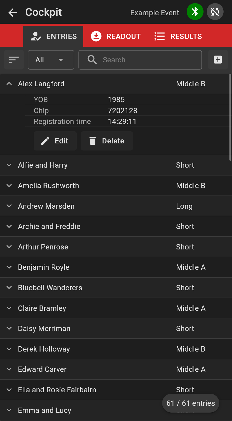Select the Entries tab

click(54, 36)
